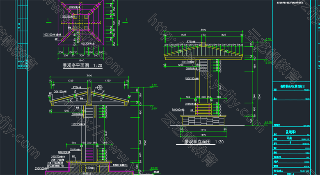Select the '3100' dimension above the elevation roof
This screenshot has width=320, height=175.
[203, 30]
